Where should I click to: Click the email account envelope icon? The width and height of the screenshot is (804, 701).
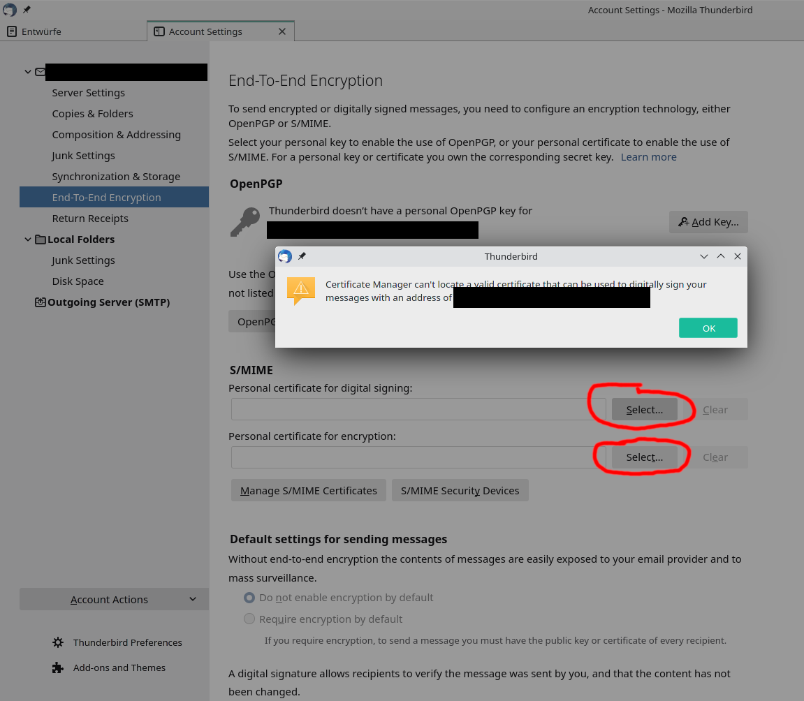tap(40, 72)
